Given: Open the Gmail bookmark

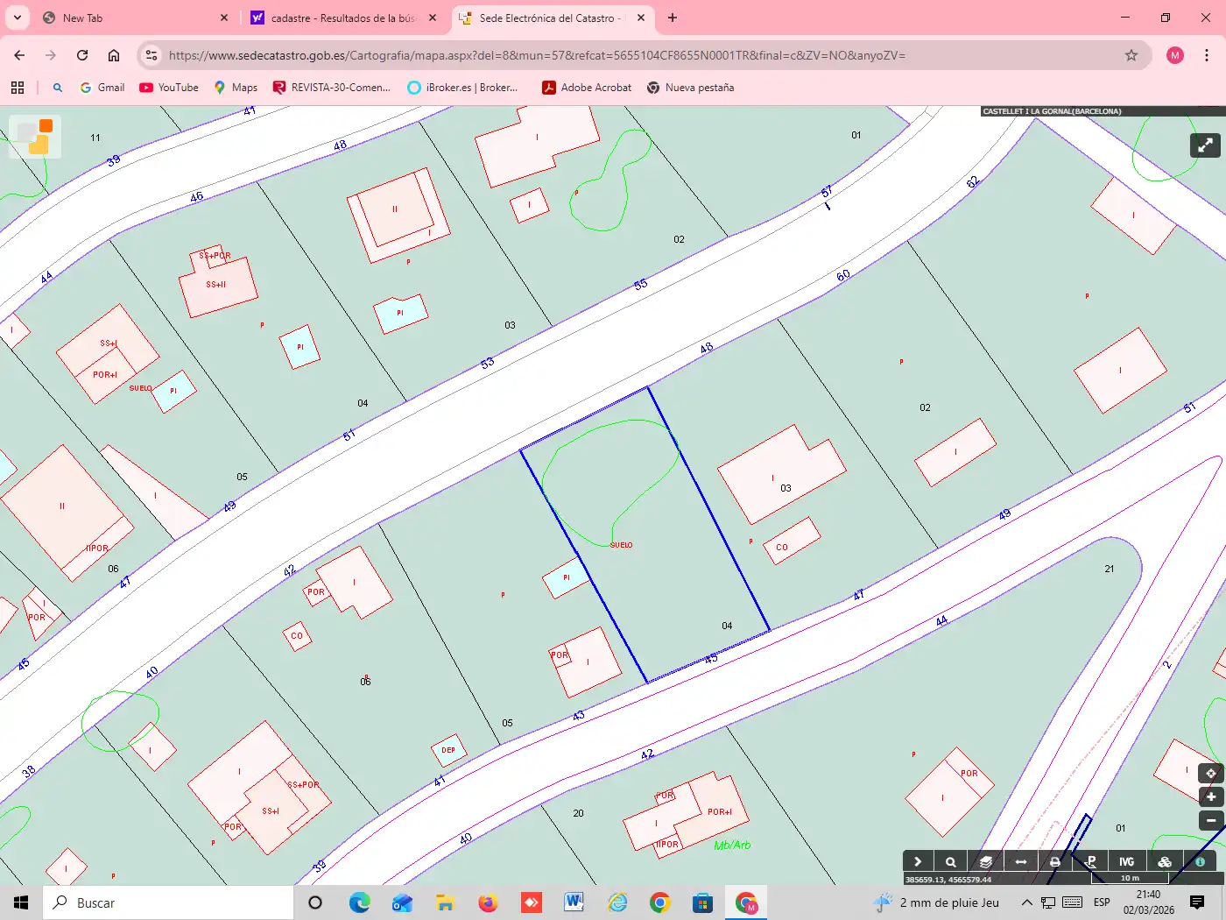Looking at the screenshot, I should (102, 88).
